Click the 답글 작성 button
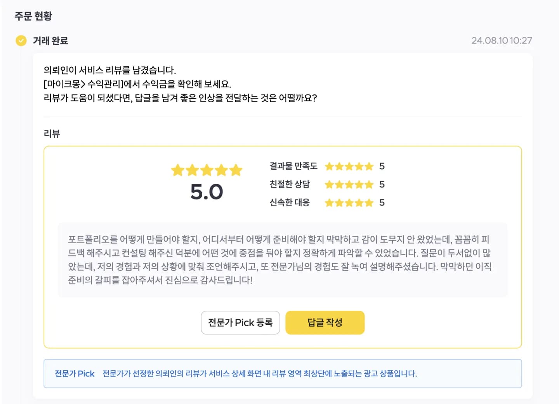The width and height of the screenshot is (559, 404). click(325, 322)
